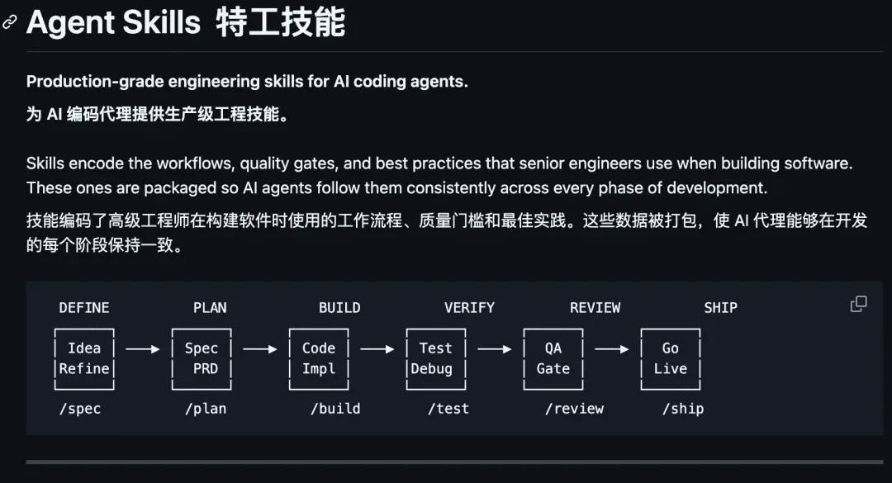The image size is (892, 483).
Task: Click the /plan command text
Action: 206,409
